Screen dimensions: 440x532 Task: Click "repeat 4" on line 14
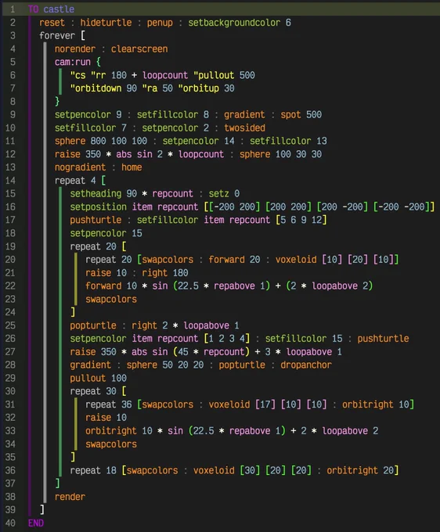[75, 181]
